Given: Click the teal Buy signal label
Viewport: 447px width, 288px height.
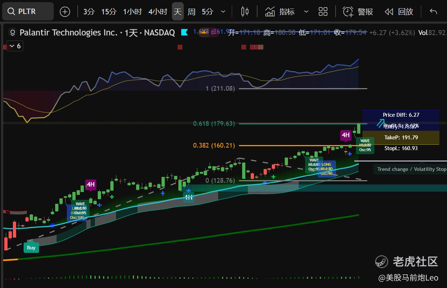Looking at the screenshot, I should coord(31,248).
